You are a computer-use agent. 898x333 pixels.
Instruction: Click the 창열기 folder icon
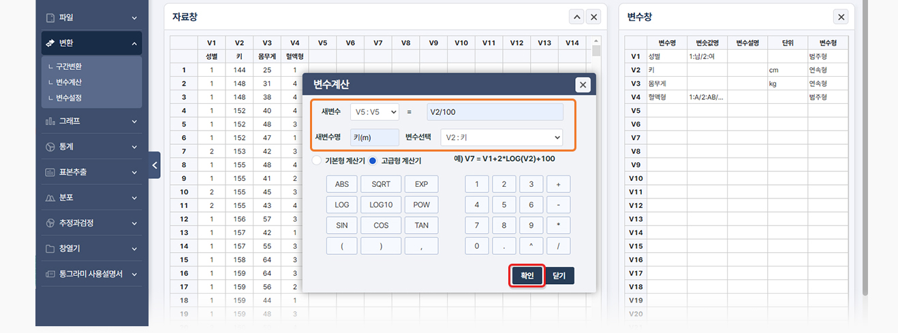50,249
